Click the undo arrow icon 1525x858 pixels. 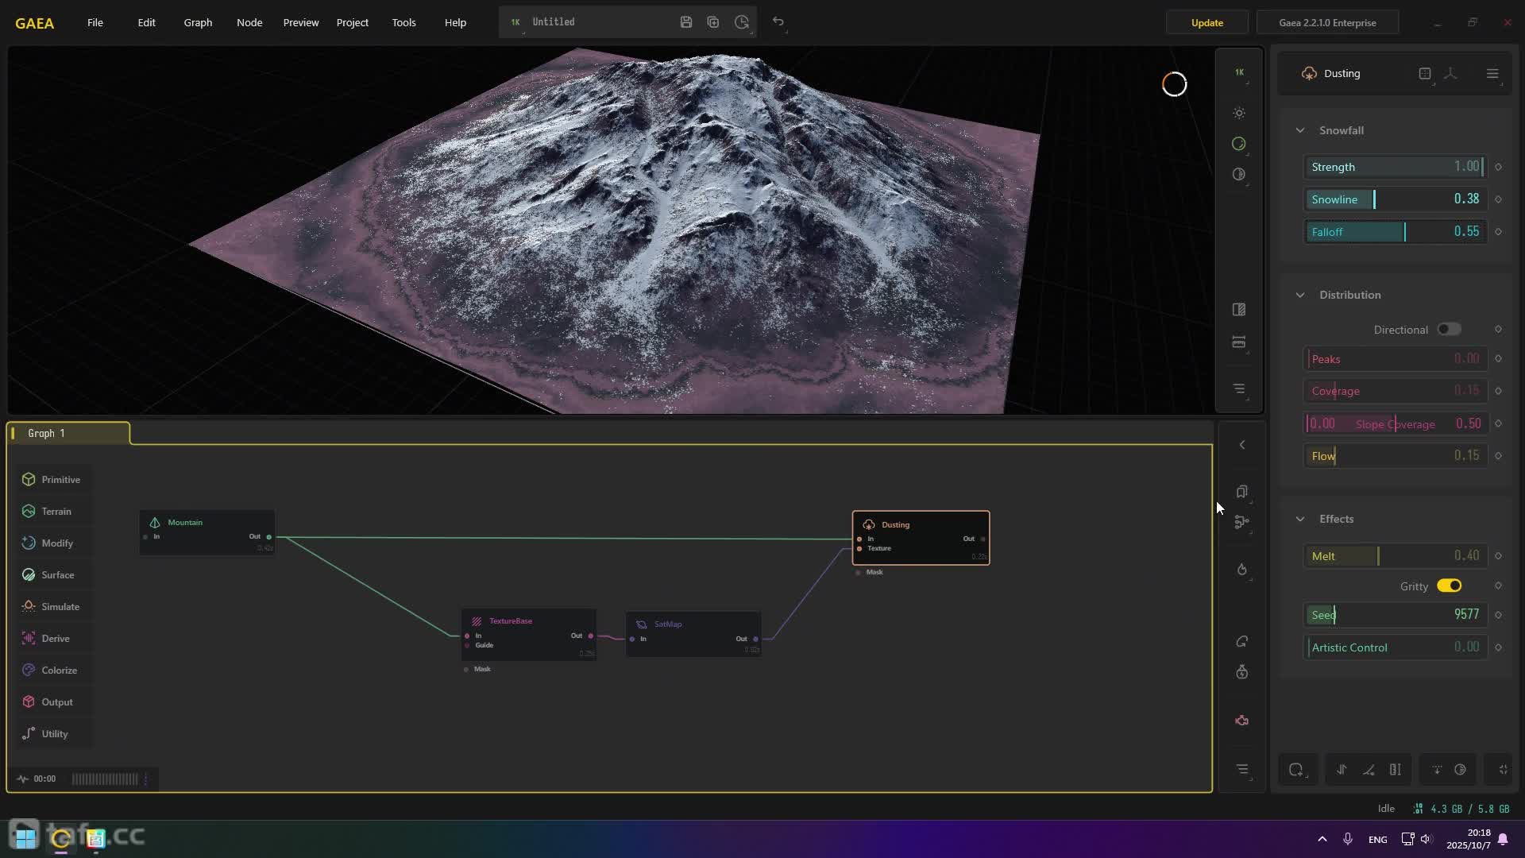pos(778,22)
